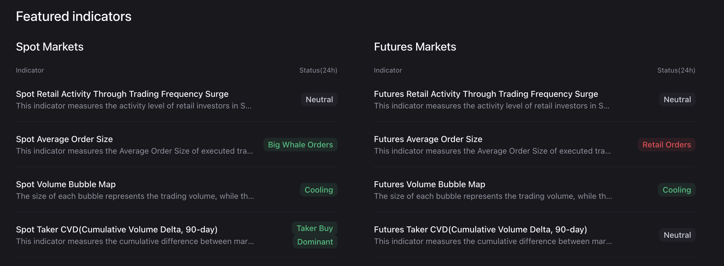Click the Futures Markets section heading

point(415,46)
